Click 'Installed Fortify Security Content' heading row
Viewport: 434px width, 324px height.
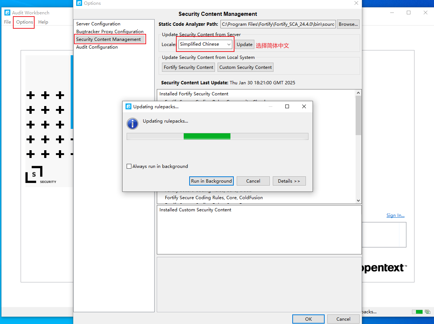coord(194,94)
